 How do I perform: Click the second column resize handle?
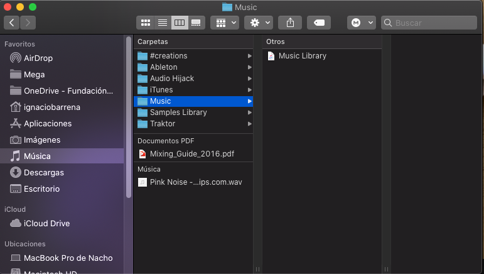[x=386, y=269]
